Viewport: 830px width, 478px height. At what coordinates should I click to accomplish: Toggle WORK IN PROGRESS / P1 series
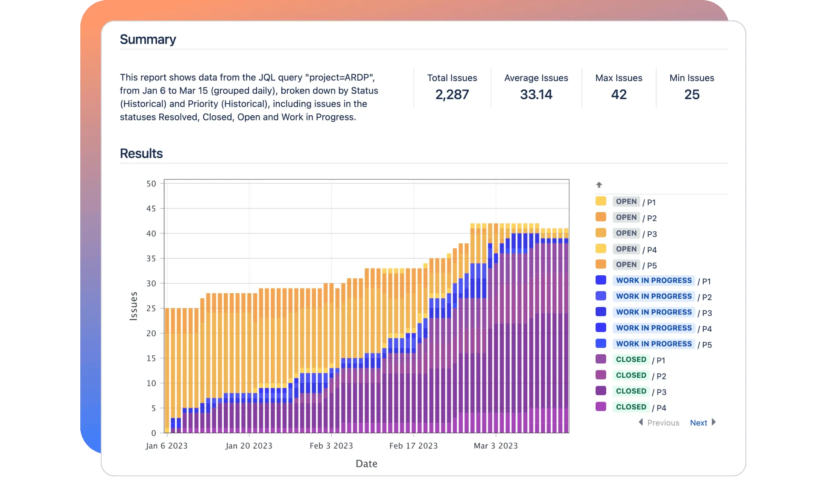(x=601, y=280)
